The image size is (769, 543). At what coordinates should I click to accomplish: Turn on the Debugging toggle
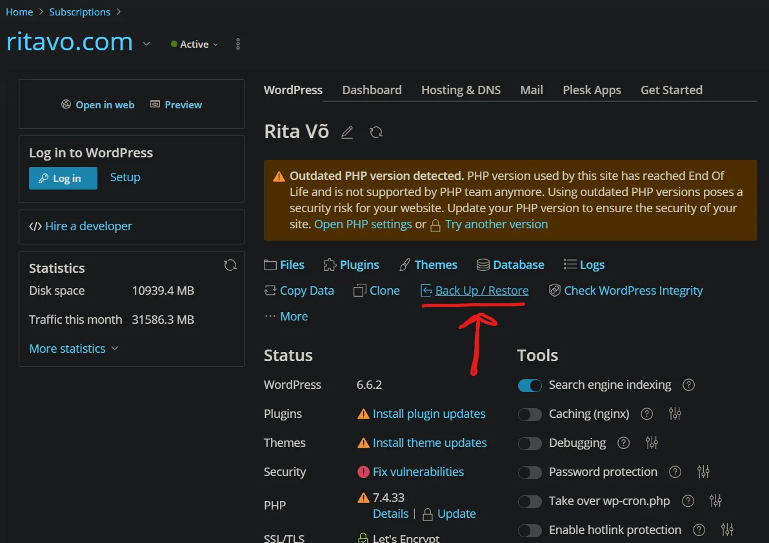[530, 444]
